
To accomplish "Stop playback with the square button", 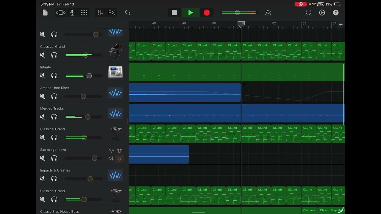I will click(x=174, y=12).
